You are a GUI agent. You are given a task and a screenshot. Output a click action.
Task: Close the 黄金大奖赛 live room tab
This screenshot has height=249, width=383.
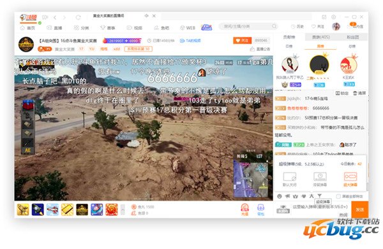154,16
